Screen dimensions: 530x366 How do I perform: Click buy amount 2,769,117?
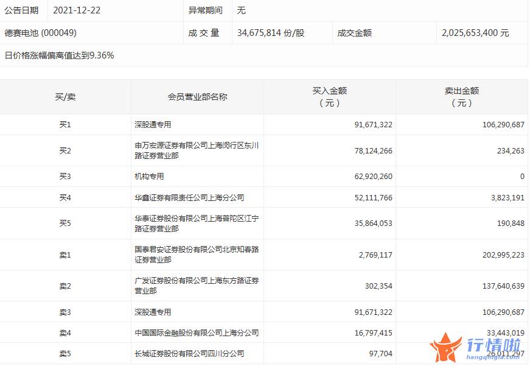point(375,255)
